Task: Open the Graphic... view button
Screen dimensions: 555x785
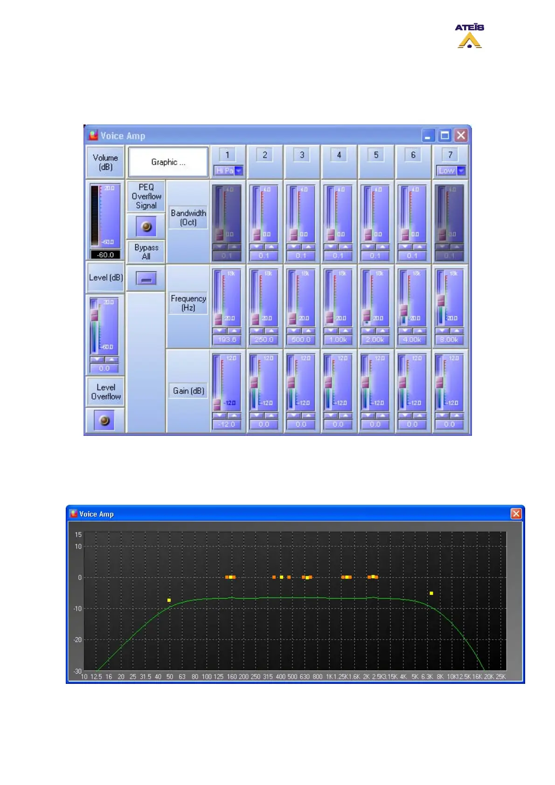Action: click(x=168, y=162)
